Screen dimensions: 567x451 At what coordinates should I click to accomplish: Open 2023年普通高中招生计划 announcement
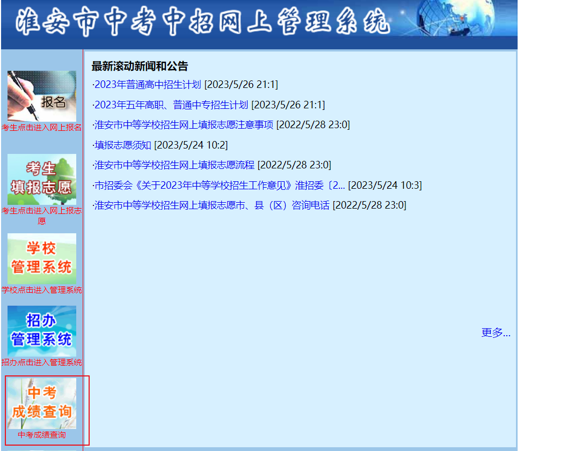point(148,85)
